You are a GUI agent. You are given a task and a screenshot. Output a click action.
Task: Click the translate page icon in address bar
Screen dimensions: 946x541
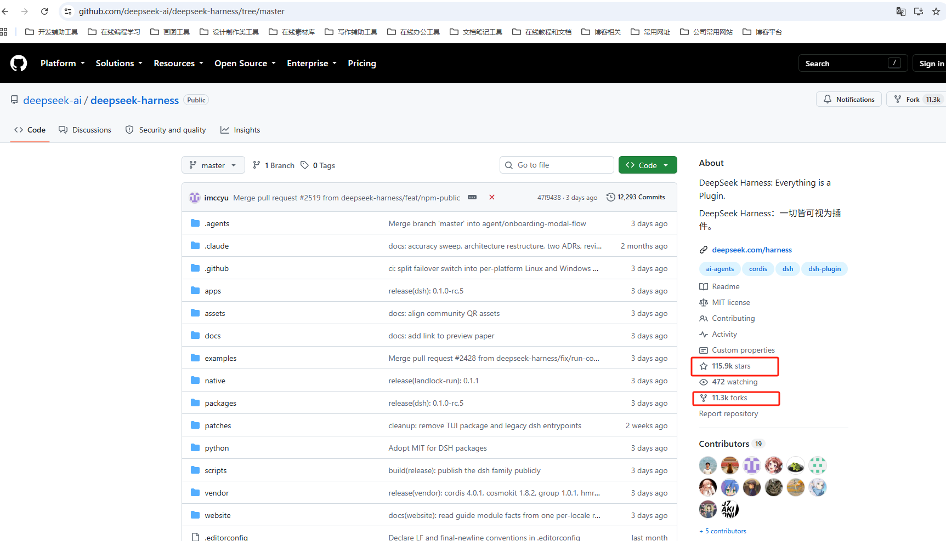[900, 11]
